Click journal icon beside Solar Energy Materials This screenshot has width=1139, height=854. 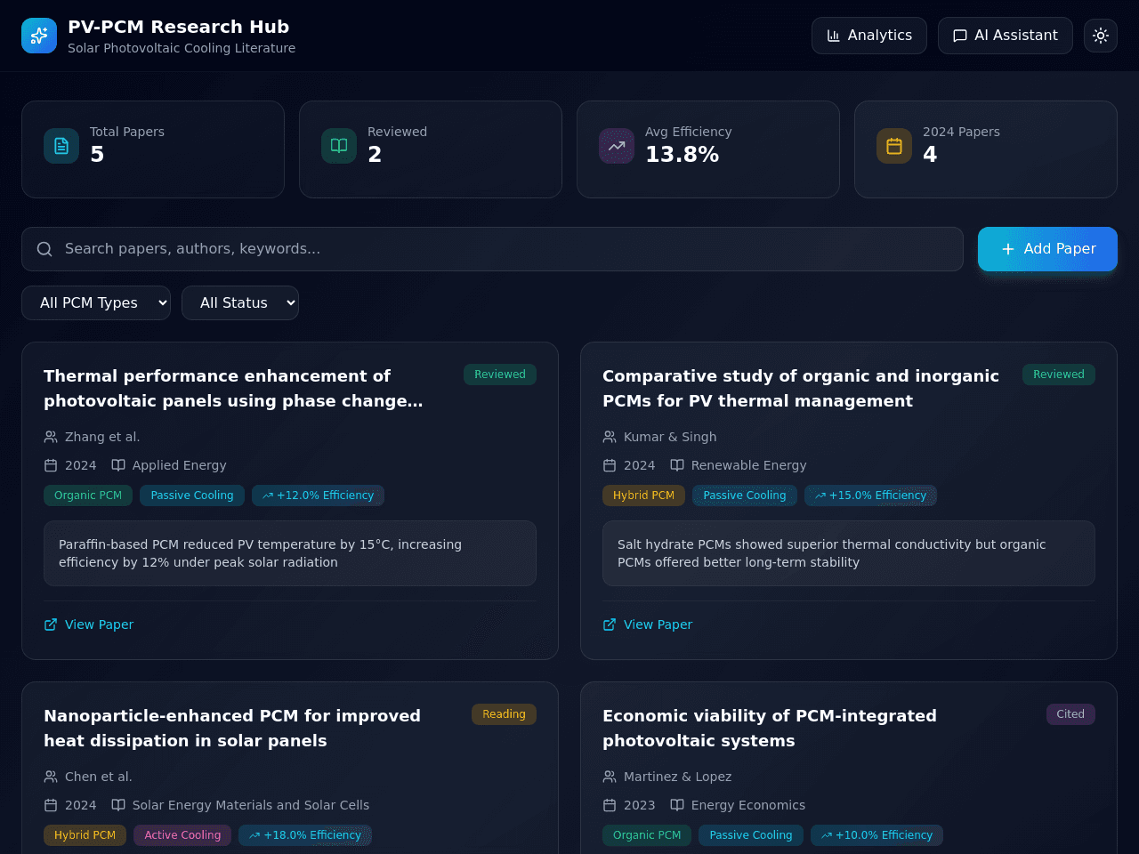click(x=118, y=805)
